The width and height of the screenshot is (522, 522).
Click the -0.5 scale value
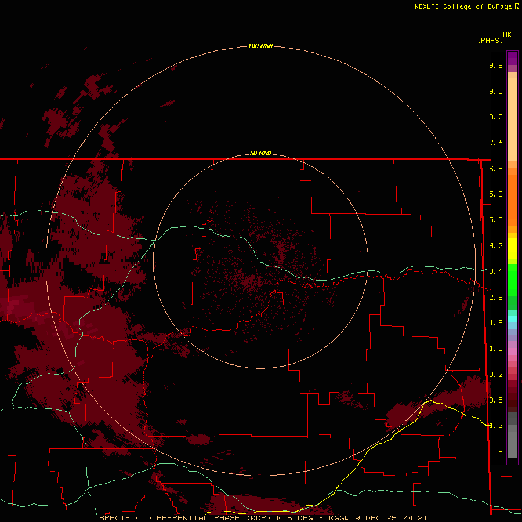click(x=494, y=400)
